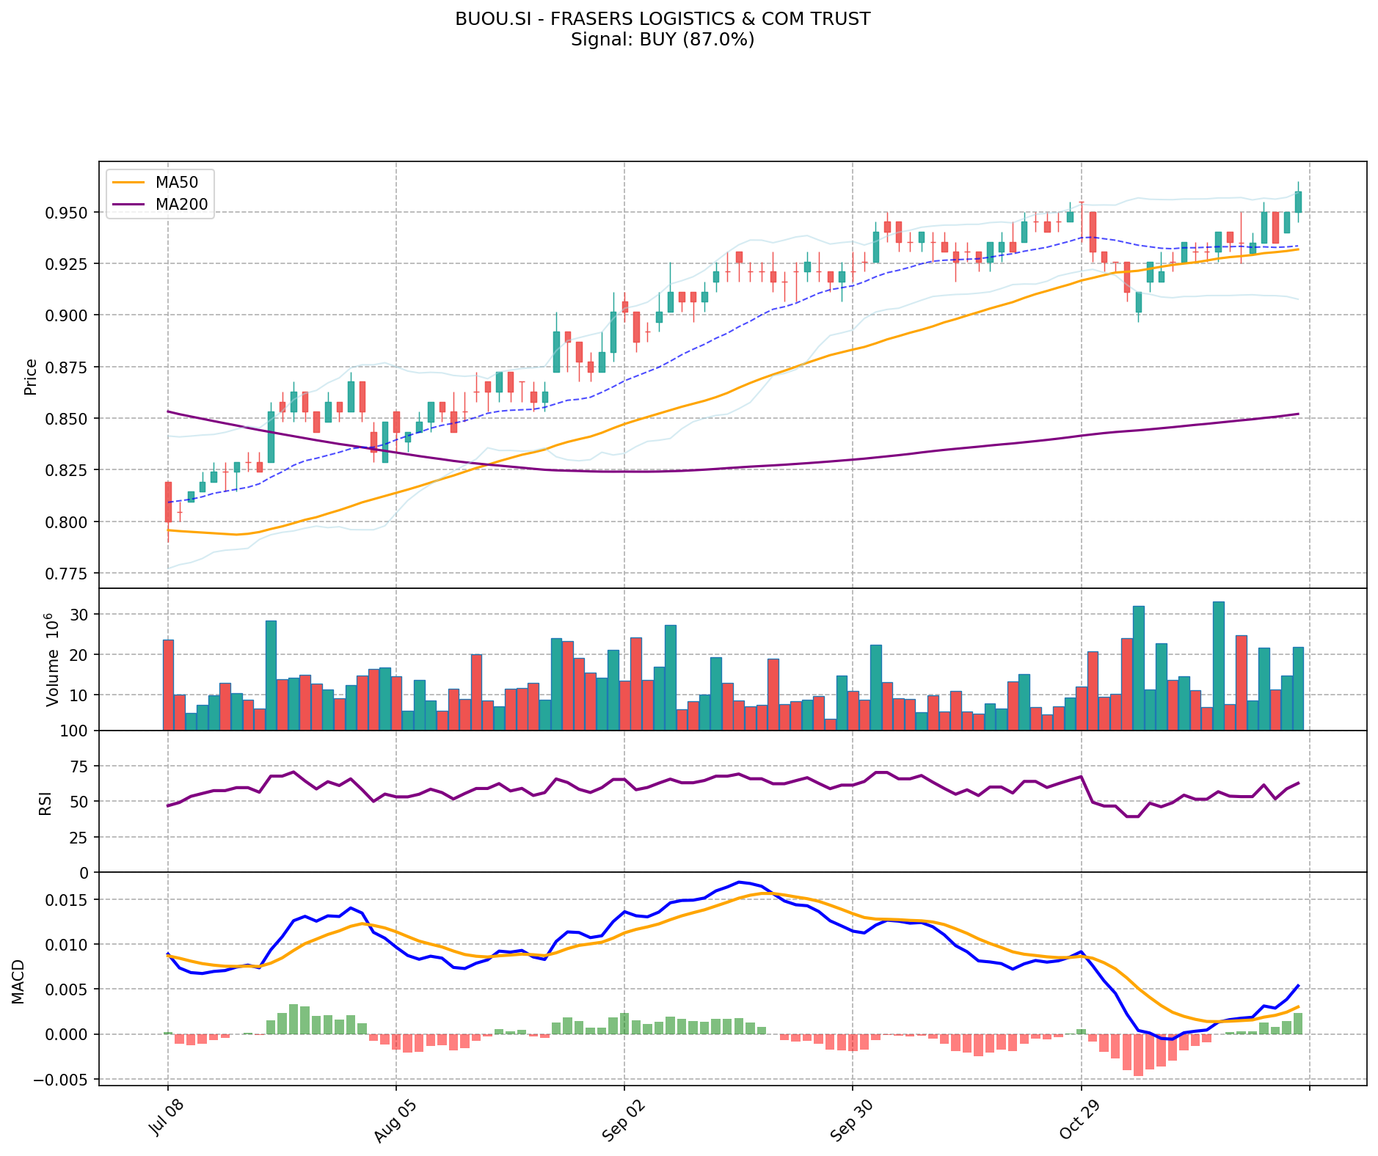1378x1156 pixels.
Task: Click the BUOU.SI Frasers Logistics chart title
Action: coord(662,19)
